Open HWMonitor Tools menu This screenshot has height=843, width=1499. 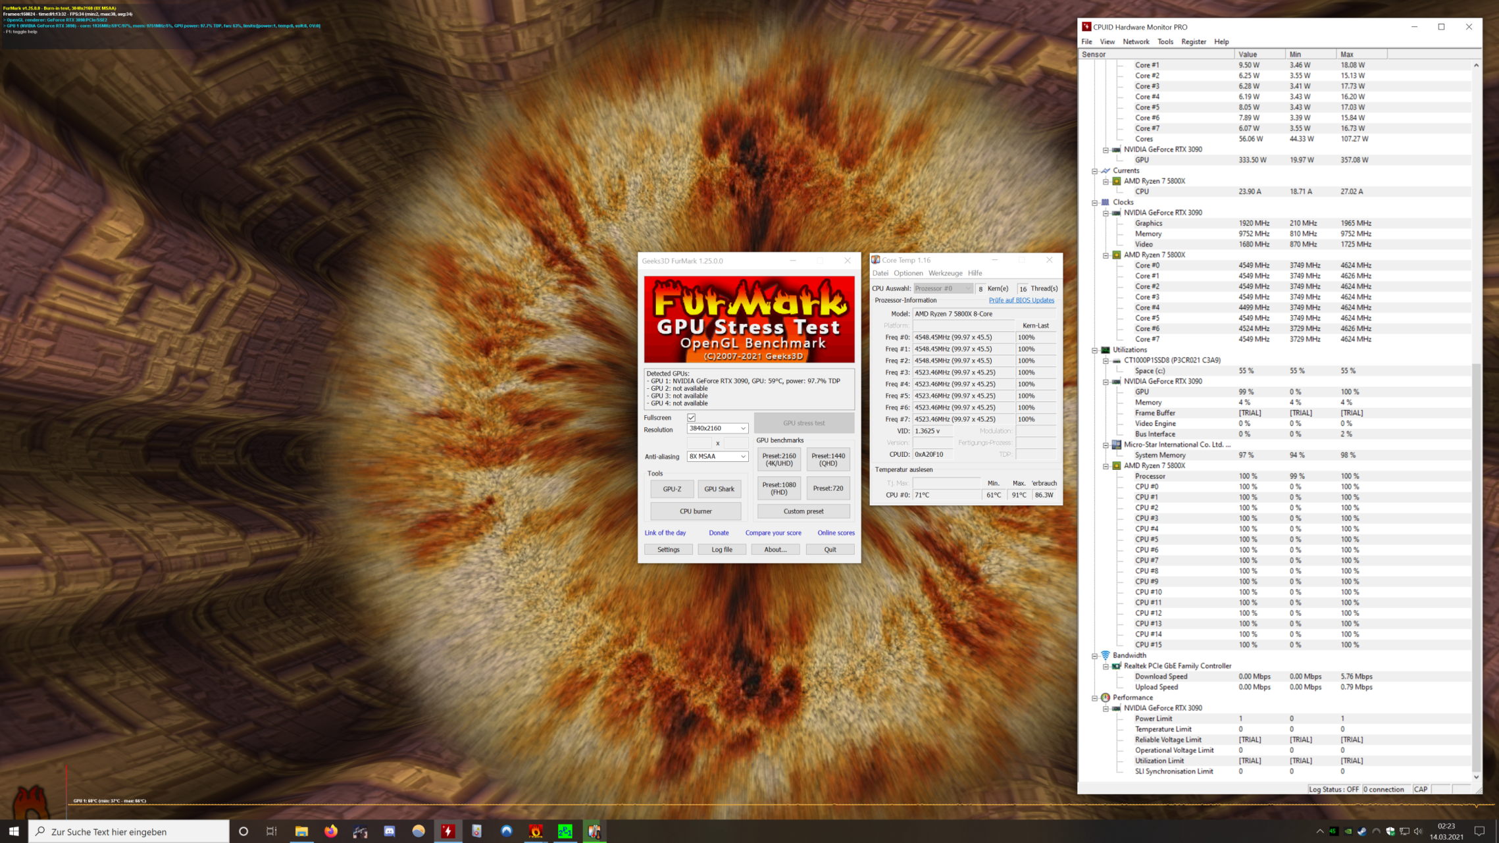point(1165,41)
